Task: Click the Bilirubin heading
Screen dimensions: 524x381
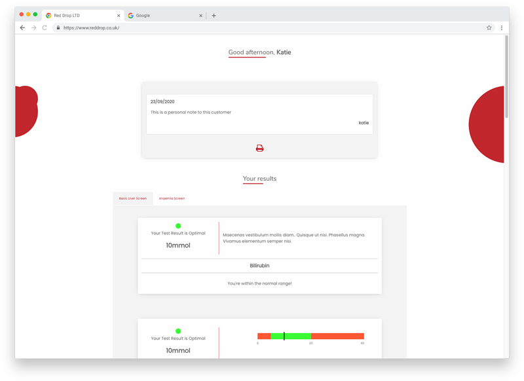Action: [259, 266]
